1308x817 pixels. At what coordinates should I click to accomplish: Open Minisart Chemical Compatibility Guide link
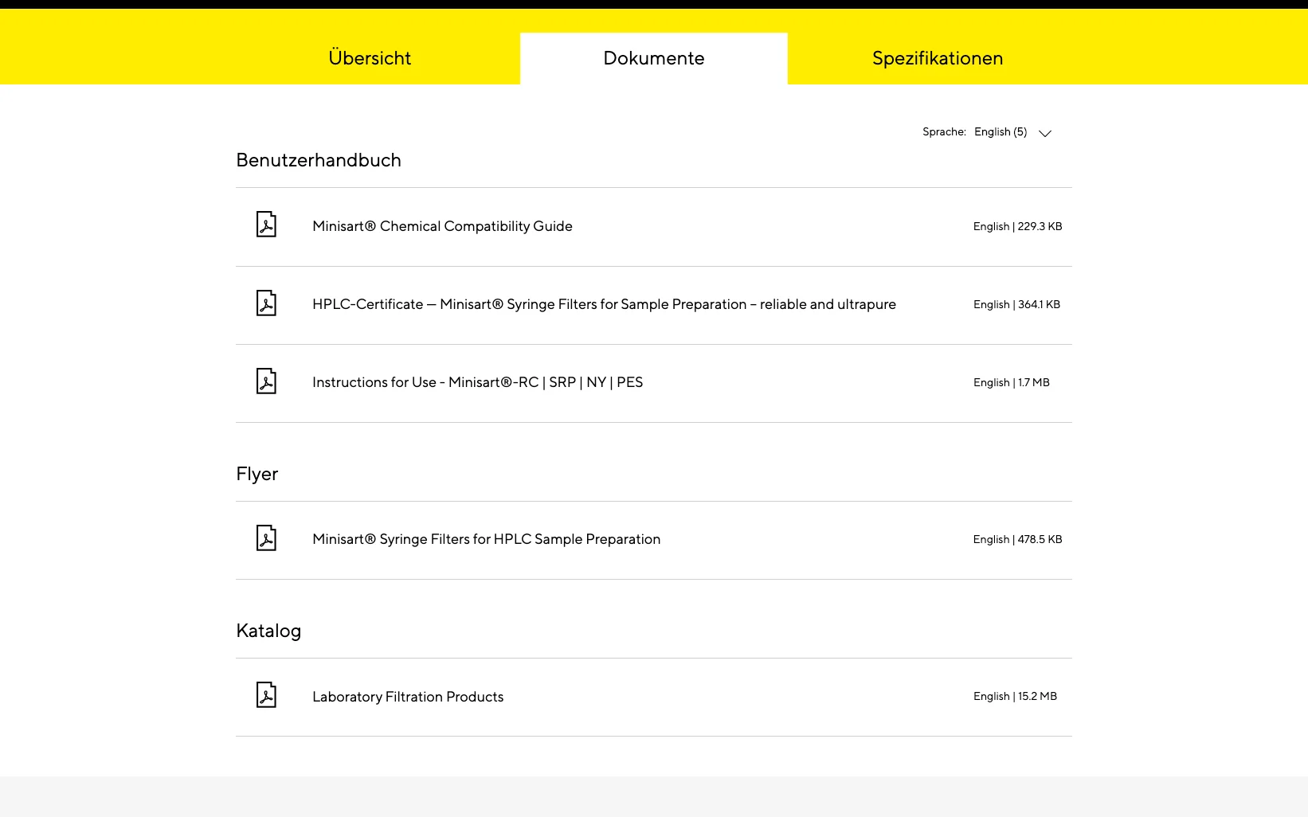442,226
